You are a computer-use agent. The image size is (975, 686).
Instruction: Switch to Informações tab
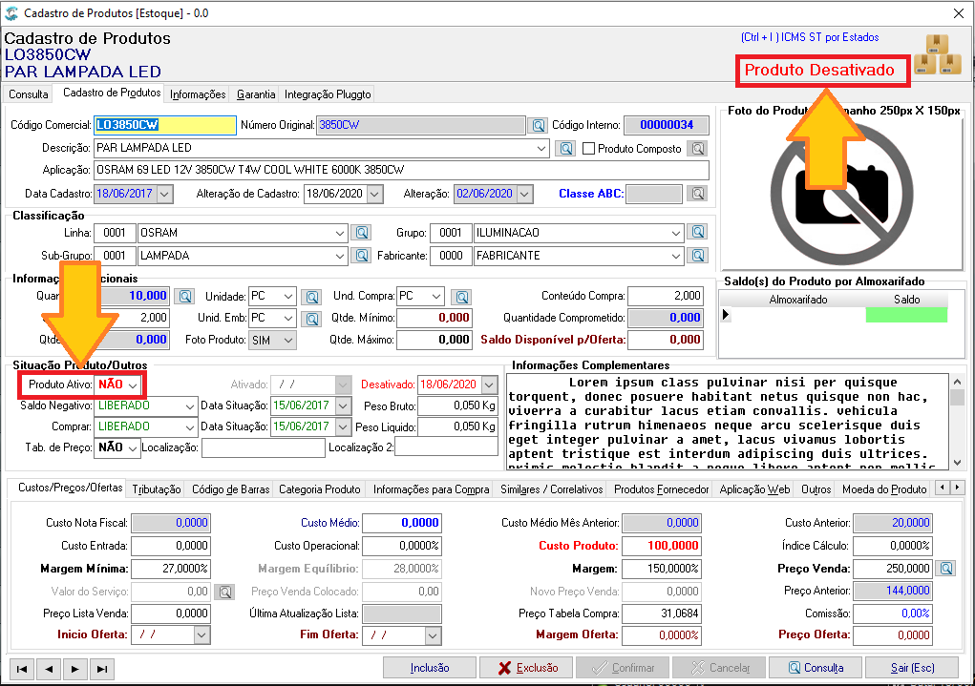(x=198, y=94)
